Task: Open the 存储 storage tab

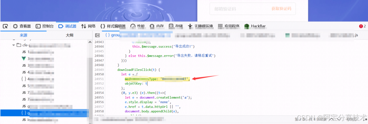Action: click(176, 26)
